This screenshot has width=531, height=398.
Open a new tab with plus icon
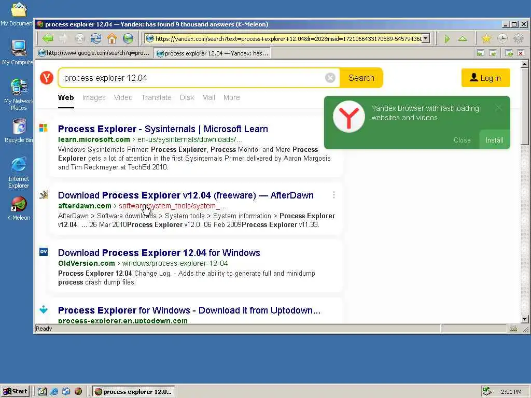[509, 53]
